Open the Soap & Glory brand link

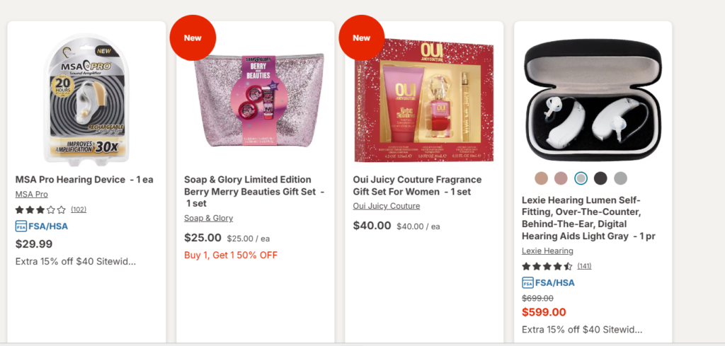point(209,218)
